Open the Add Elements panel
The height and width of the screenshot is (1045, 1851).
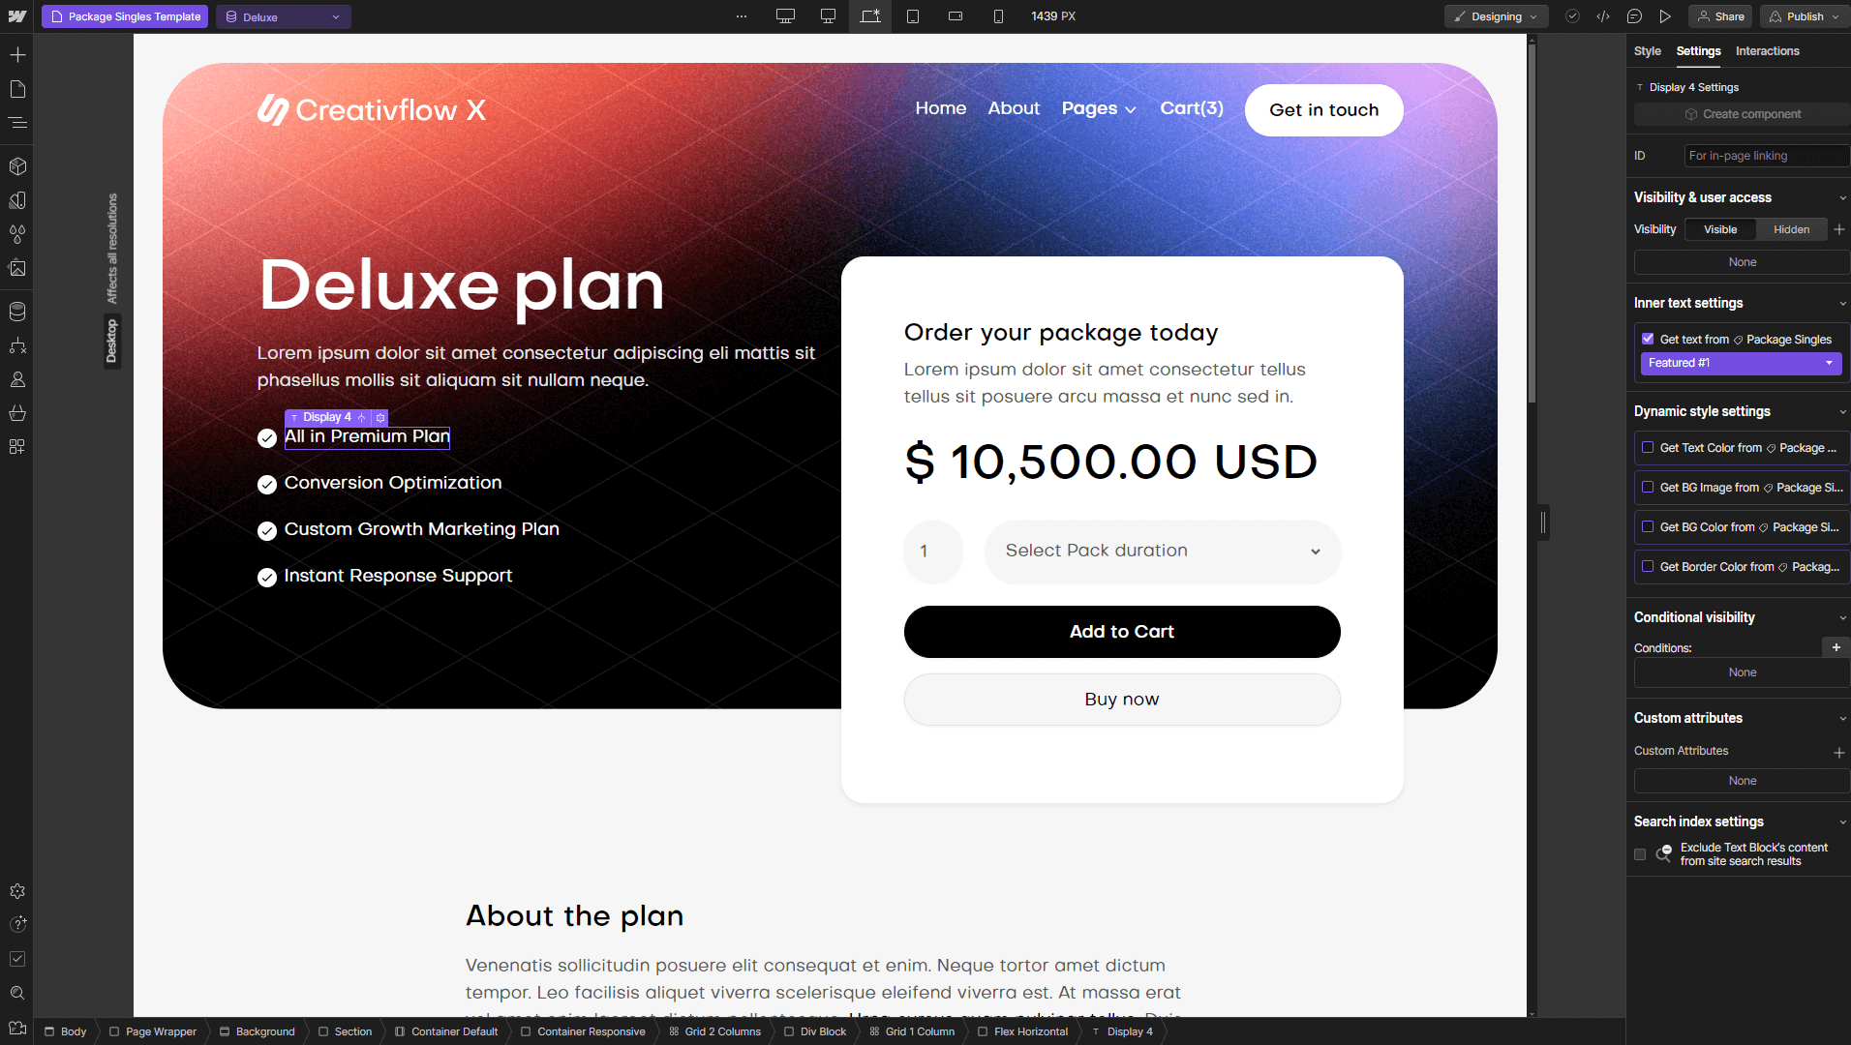point(17,55)
